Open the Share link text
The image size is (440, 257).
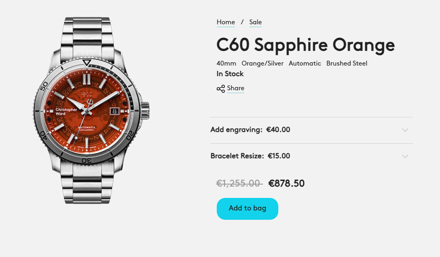click(235, 88)
